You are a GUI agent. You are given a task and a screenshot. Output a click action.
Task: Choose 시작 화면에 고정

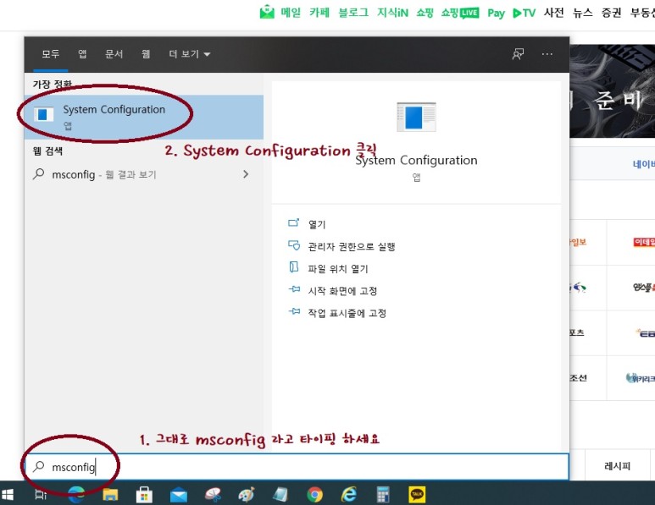[x=342, y=291]
